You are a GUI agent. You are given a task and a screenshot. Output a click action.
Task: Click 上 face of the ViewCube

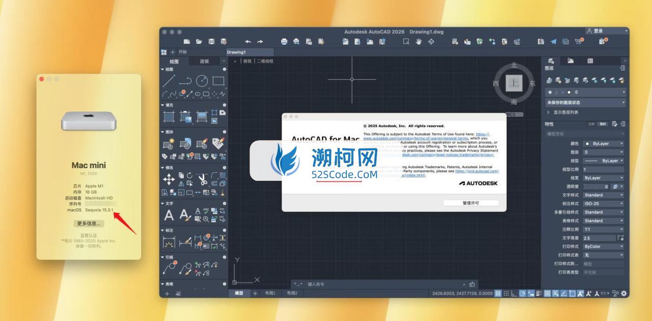pyautogui.click(x=514, y=83)
